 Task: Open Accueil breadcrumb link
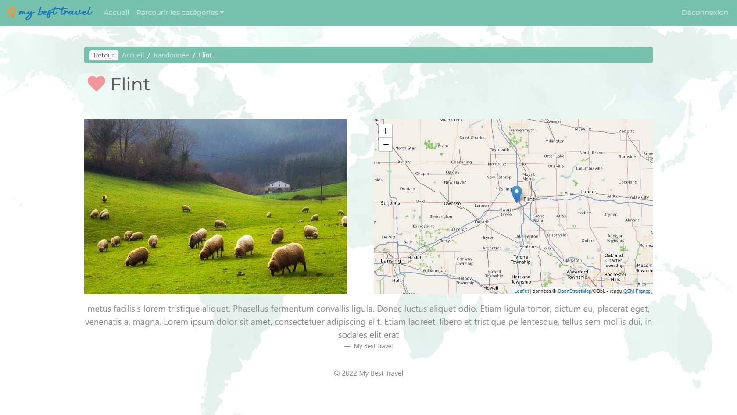pyautogui.click(x=133, y=55)
